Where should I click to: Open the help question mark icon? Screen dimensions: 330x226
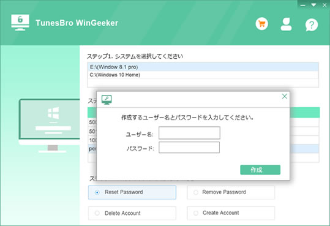312,24
